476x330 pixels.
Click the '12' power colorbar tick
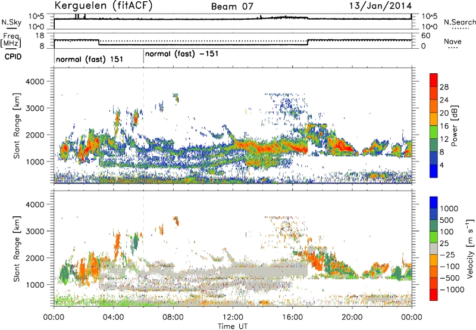click(444, 139)
